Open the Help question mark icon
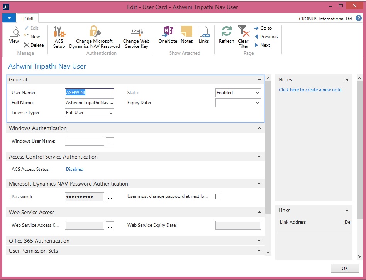 click(x=359, y=18)
